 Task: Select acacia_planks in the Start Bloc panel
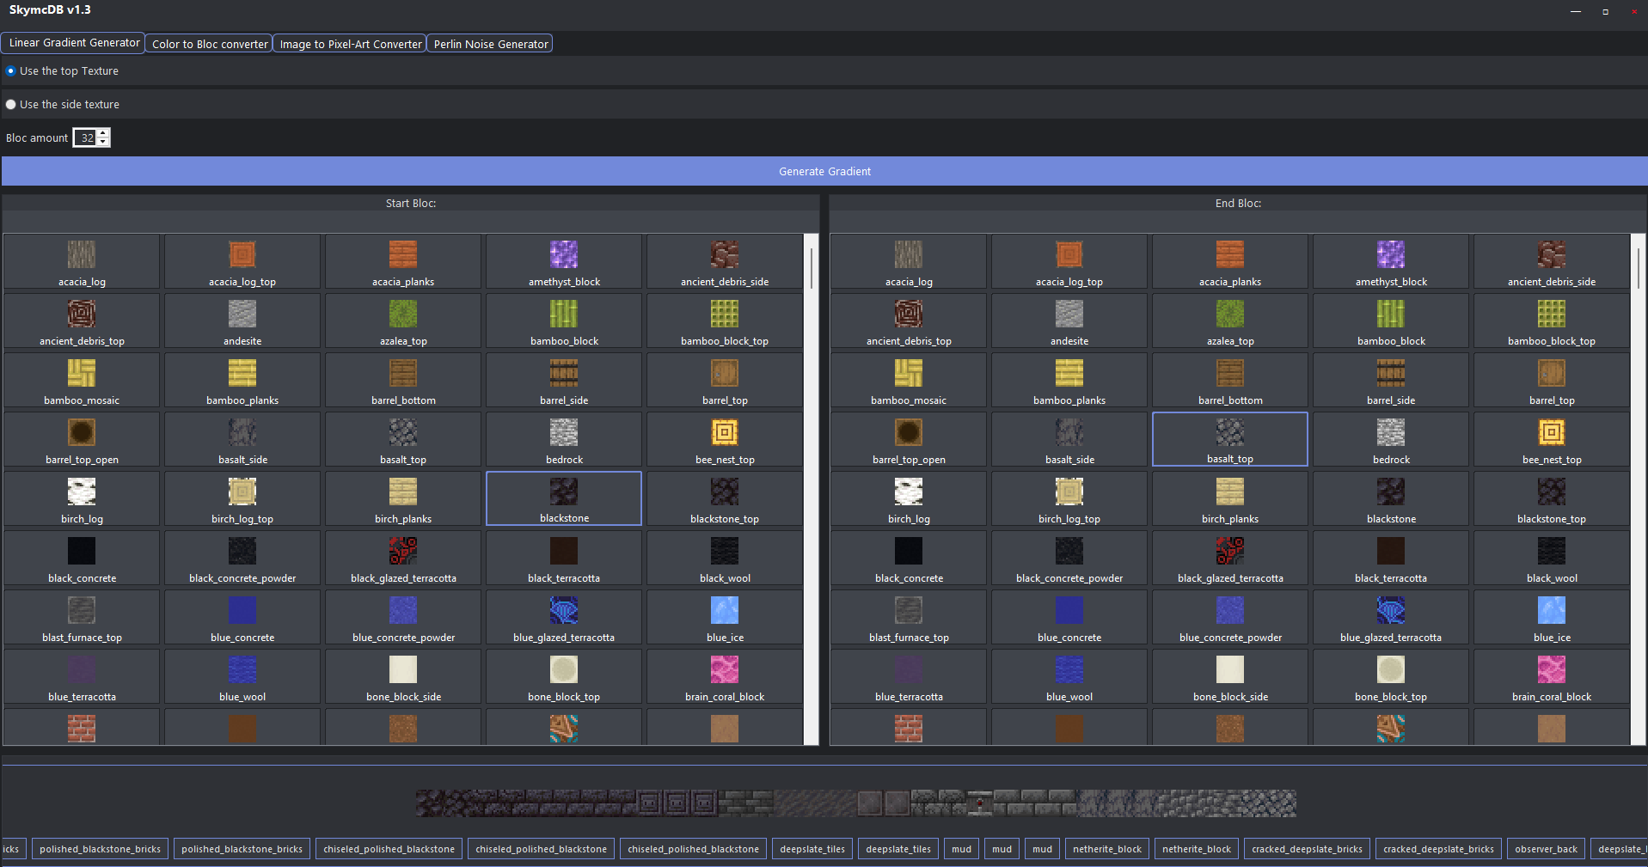[402, 261]
